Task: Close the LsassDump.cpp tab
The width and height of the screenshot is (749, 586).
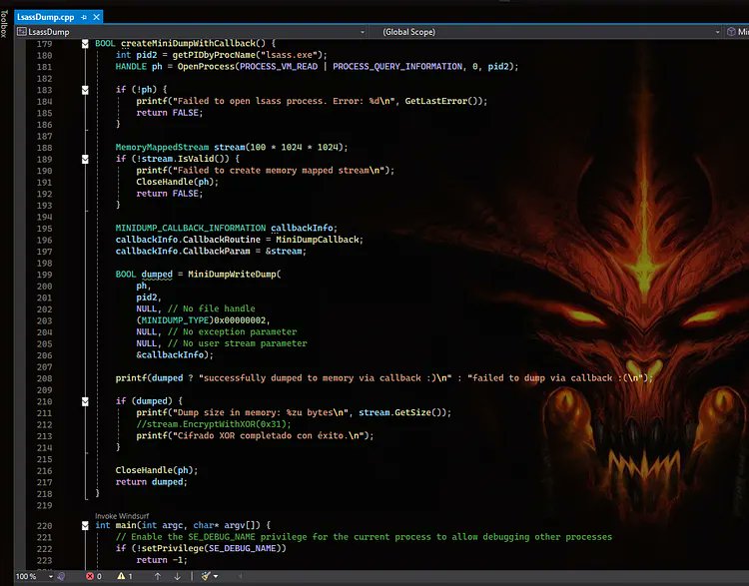Action: click(x=97, y=17)
